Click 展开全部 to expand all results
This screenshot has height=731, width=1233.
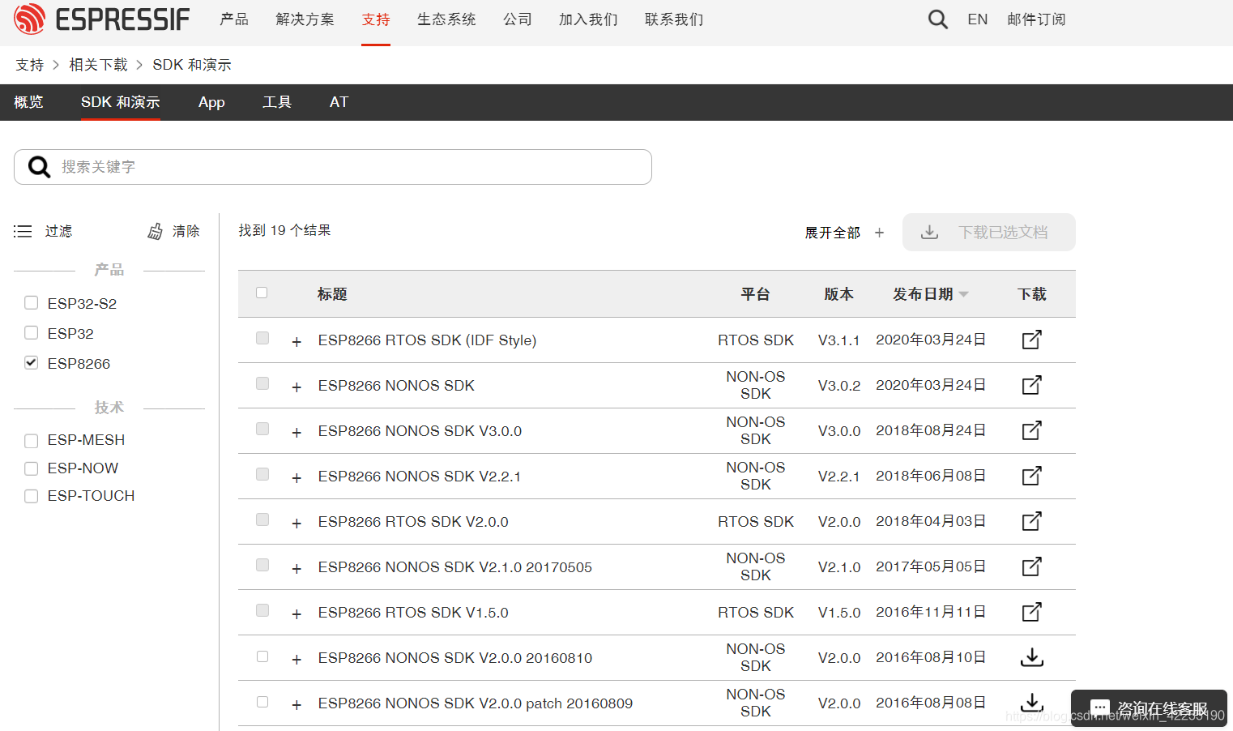[x=832, y=232]
